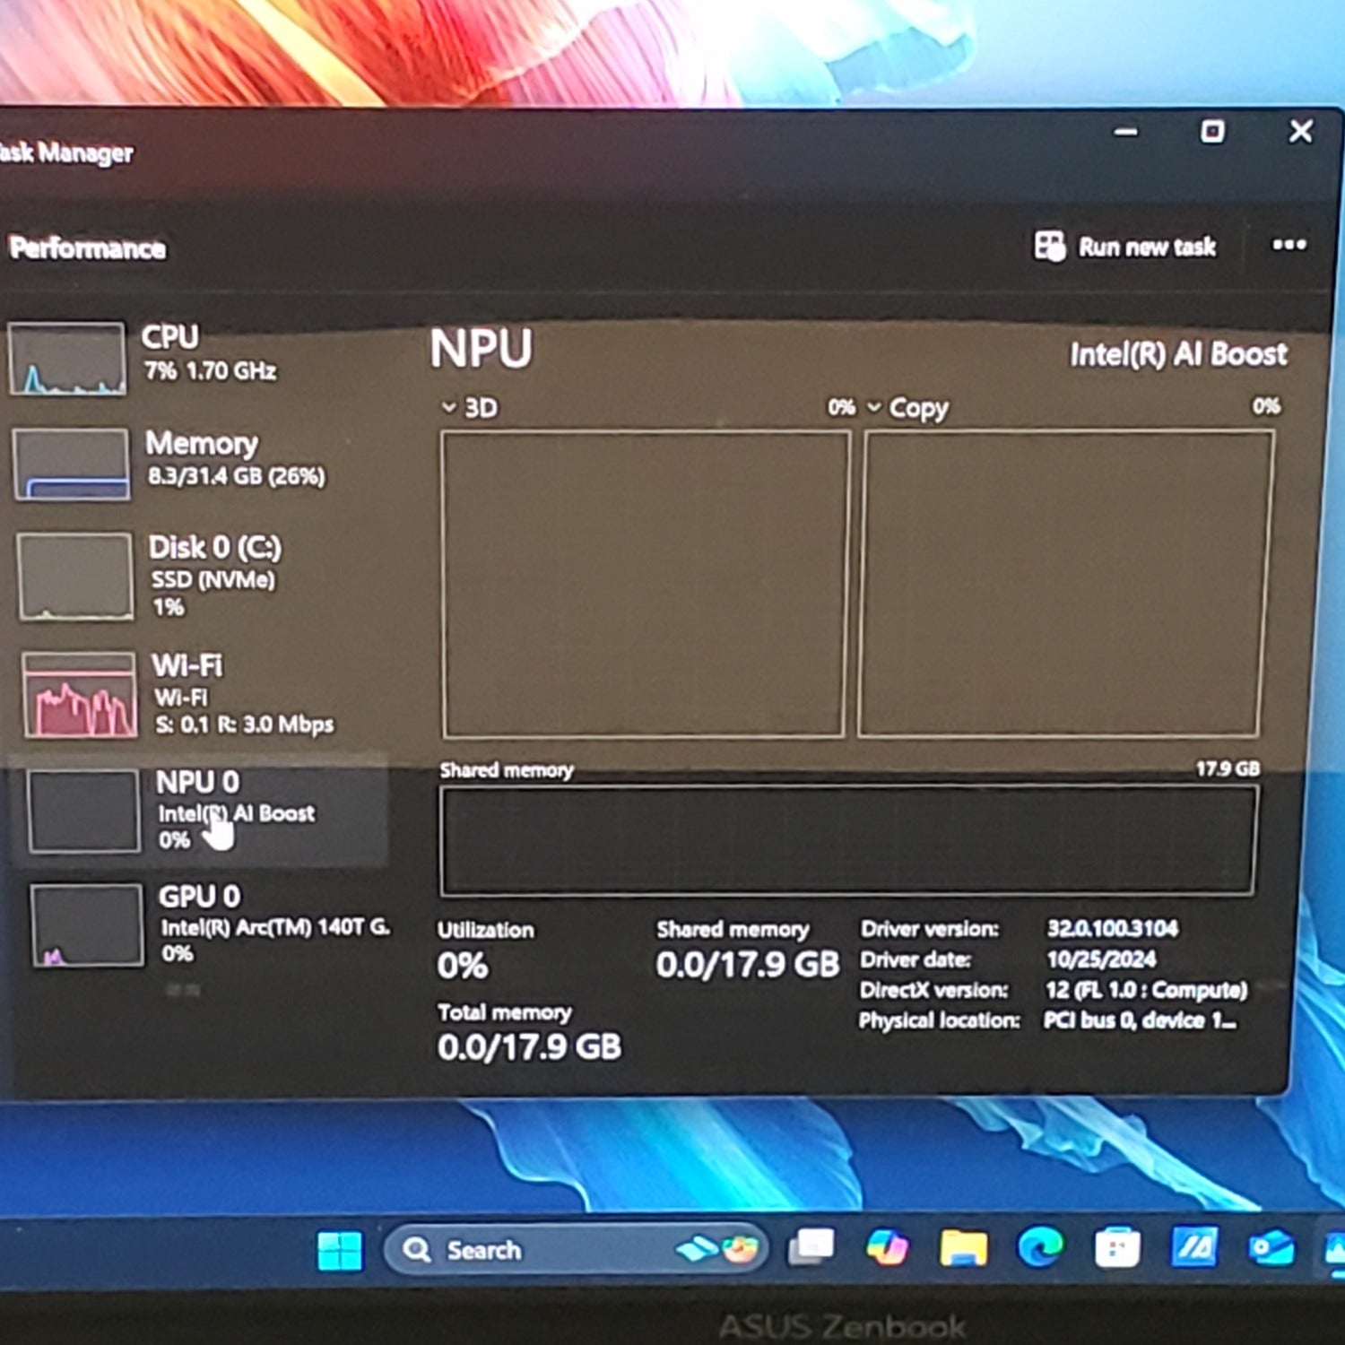
Task: Open the Microsoft Store app
Action: point(1117,1247)
